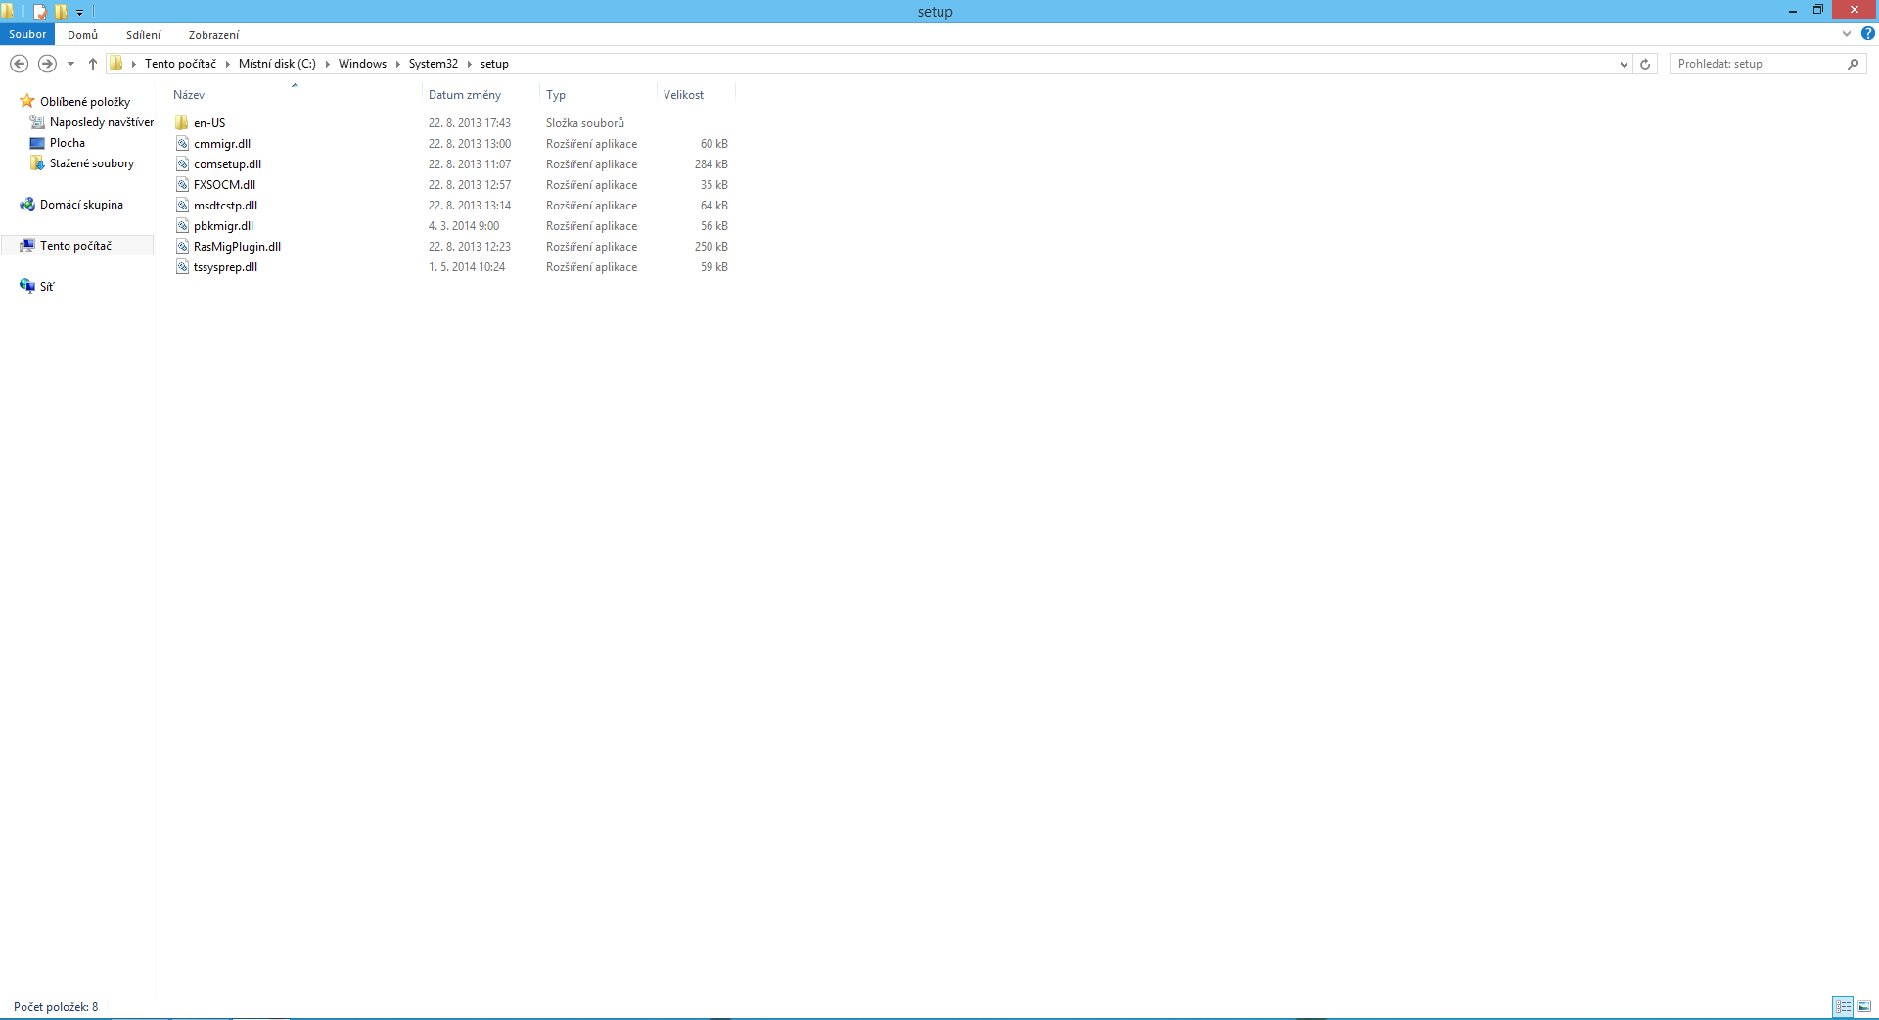This screenshot has width=1879, height=1020.
Task: Select the en-US folder name
Action: [209, 123]
